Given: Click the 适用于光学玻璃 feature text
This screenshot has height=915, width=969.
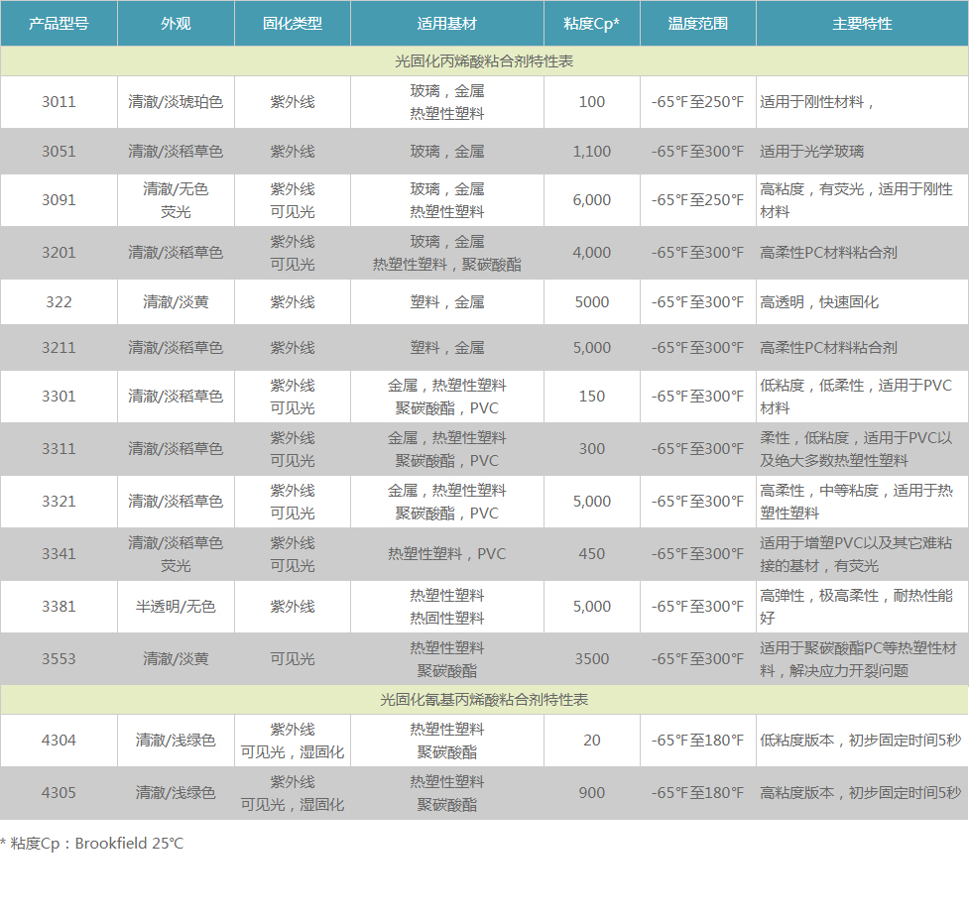Looking at the screenshot, I should [x=811, y=152].
